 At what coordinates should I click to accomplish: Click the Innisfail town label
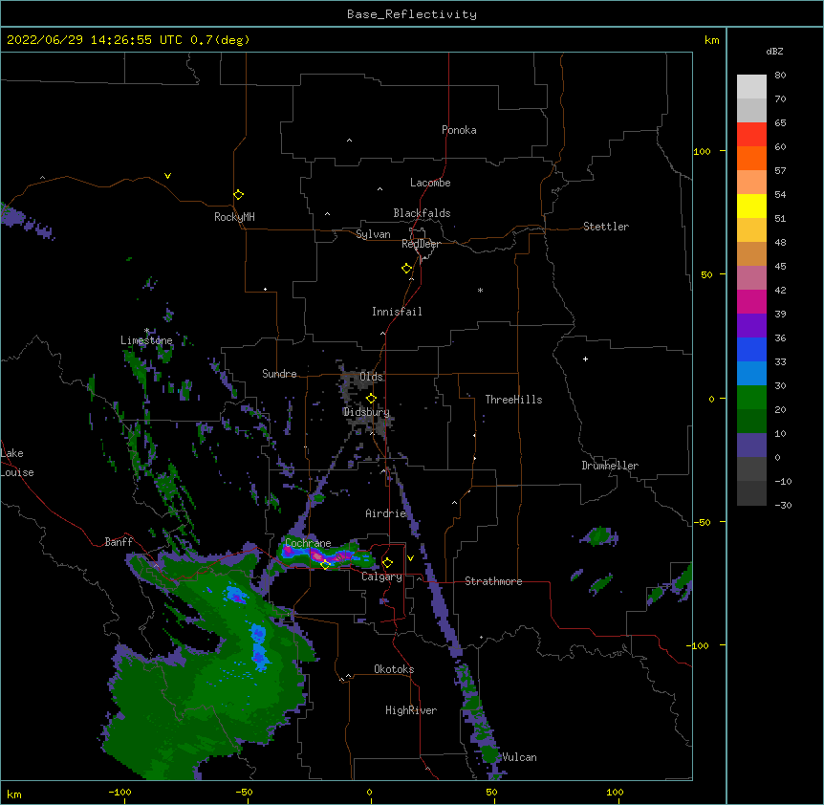(x=397, y=312)
